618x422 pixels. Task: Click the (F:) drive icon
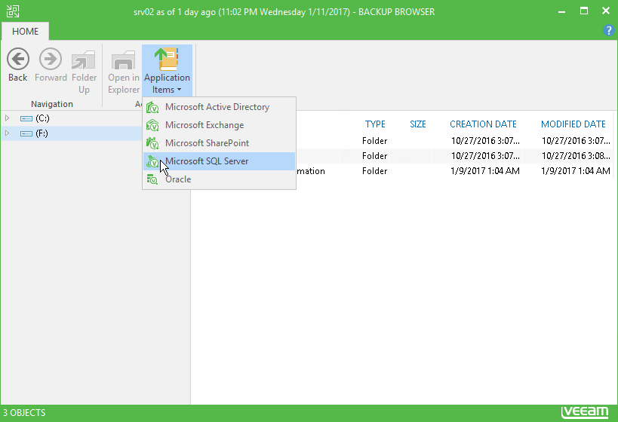[26, 134]
